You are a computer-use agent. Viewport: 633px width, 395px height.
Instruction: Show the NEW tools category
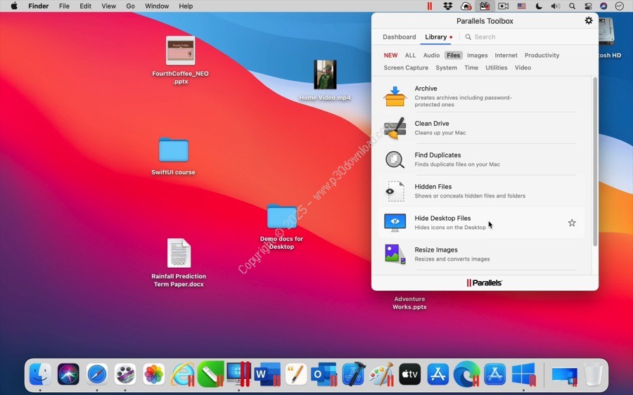coord(390,56)
